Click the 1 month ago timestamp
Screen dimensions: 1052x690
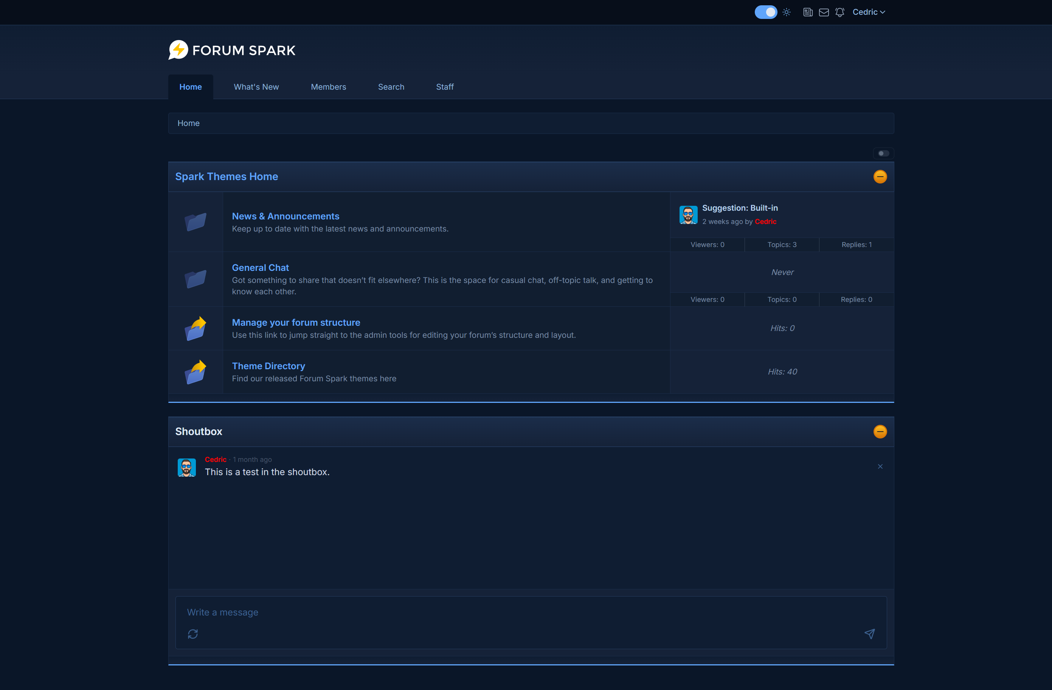(x=252, y=460)
